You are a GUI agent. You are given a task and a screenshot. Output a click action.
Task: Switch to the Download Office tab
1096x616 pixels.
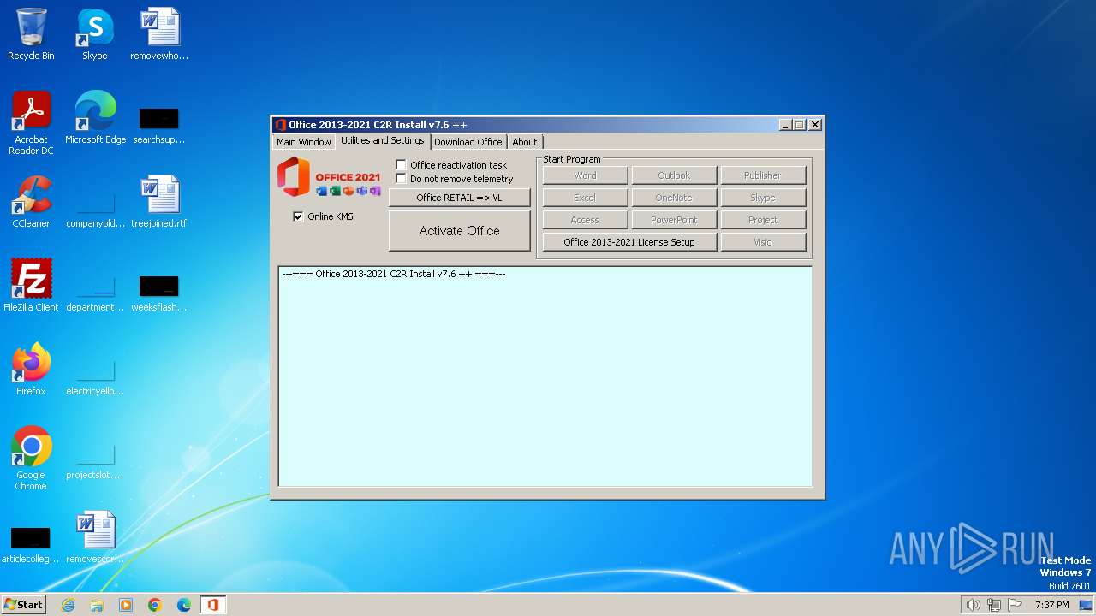[468, 142]
